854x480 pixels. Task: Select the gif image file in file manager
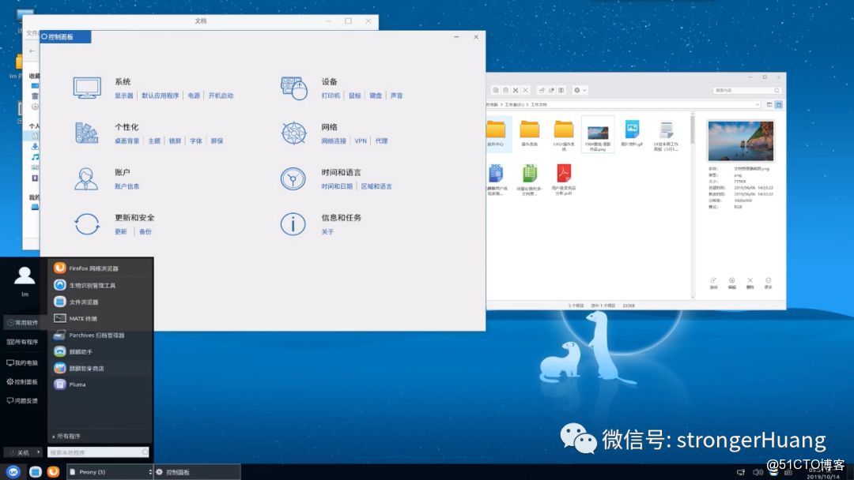tap(632, 133)
